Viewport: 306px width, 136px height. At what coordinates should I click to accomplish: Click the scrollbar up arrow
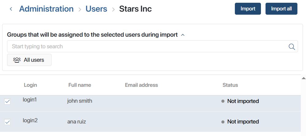[x=304, y=78]
